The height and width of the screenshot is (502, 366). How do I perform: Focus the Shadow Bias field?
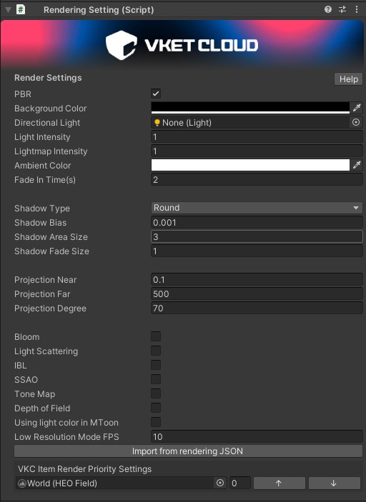(257, 223)
